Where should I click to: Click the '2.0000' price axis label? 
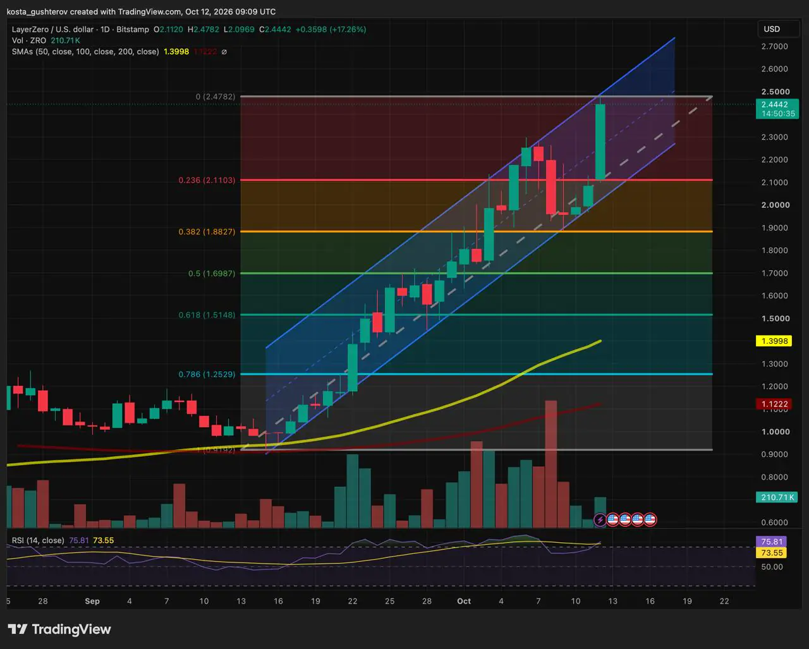[x=775, y=205]
